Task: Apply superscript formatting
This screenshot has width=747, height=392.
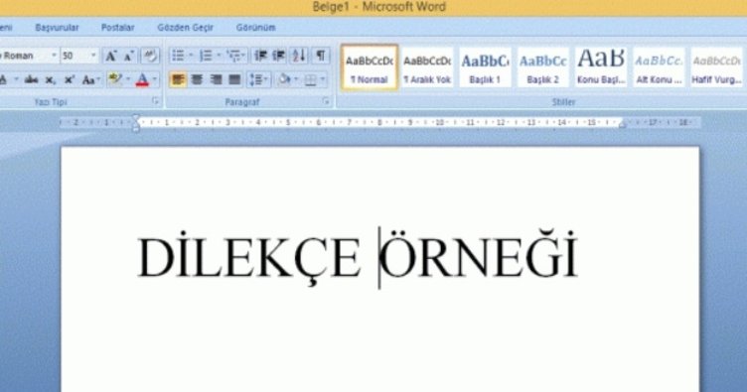Action: coord(70,79)
